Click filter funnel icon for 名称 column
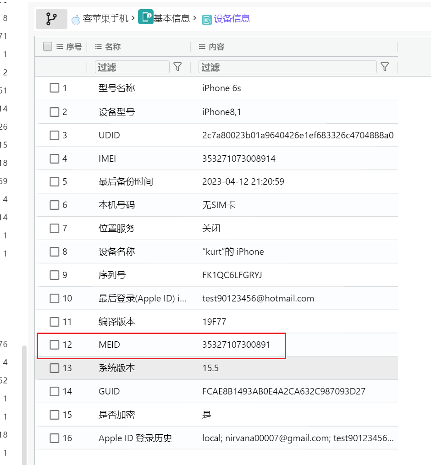Screen dimensions: 431x465 coord(177,67)
